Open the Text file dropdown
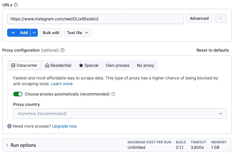Screen dimensions: 235x154 click(78, 33)
